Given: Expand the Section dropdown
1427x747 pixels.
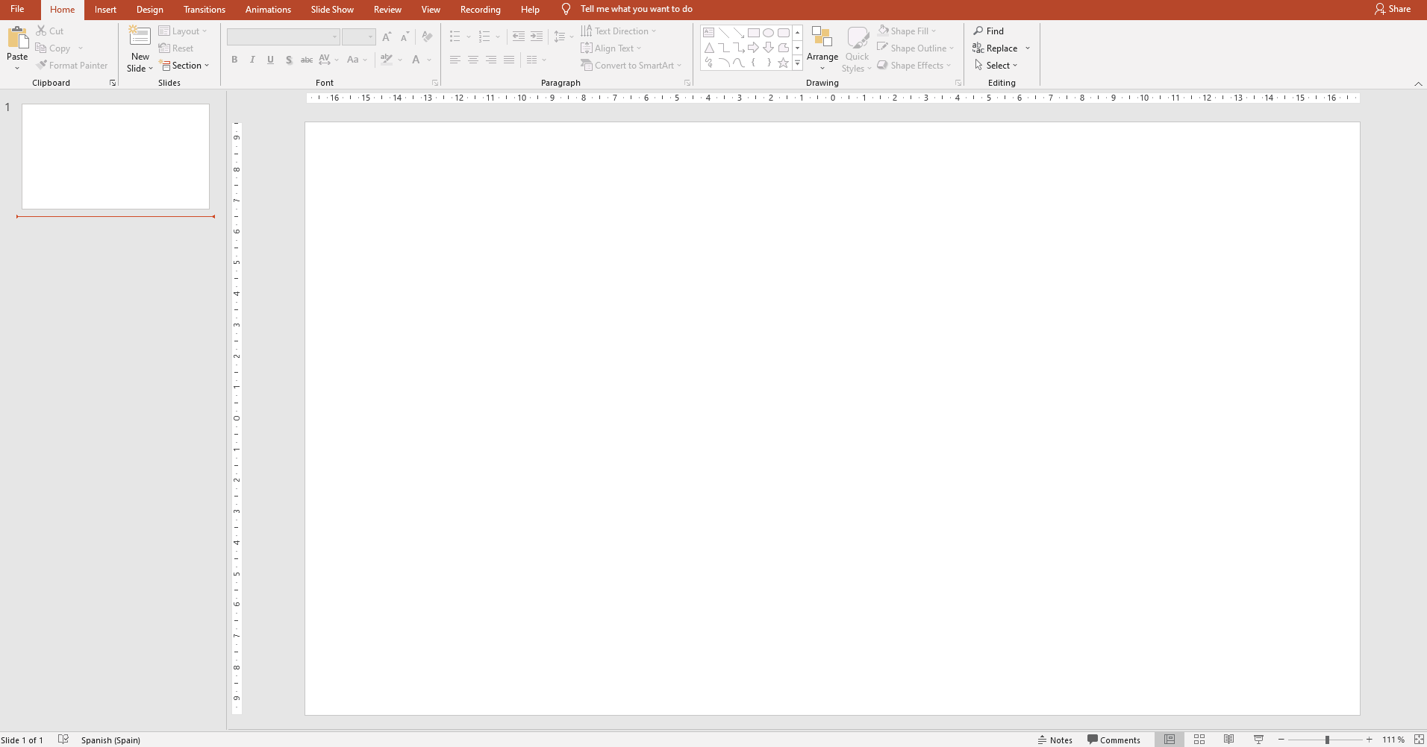Looking at the screenshot, I should [x=186, y=66].
